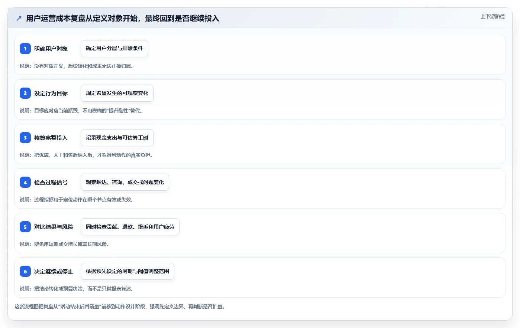Image resolution: width=520 pixels, height=328 pixels.
Task: Click the 同时检查贡献、退款、投诉和用户疲劳 chip
Action: click(x=130, y=227)
